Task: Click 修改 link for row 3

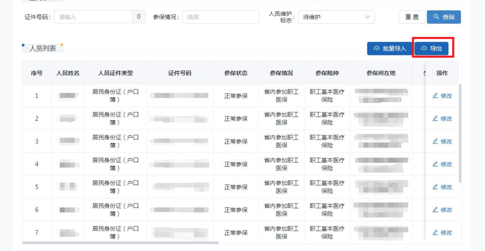Action: [442, 141]
